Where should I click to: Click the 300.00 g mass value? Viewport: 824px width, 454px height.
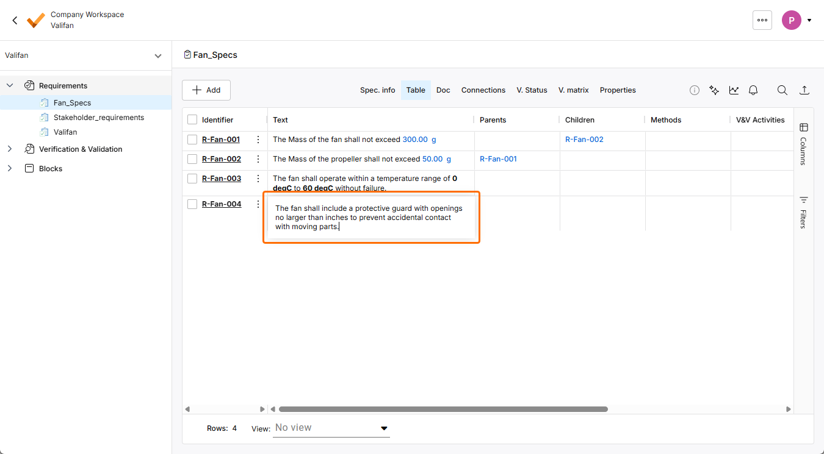[419, 140]
